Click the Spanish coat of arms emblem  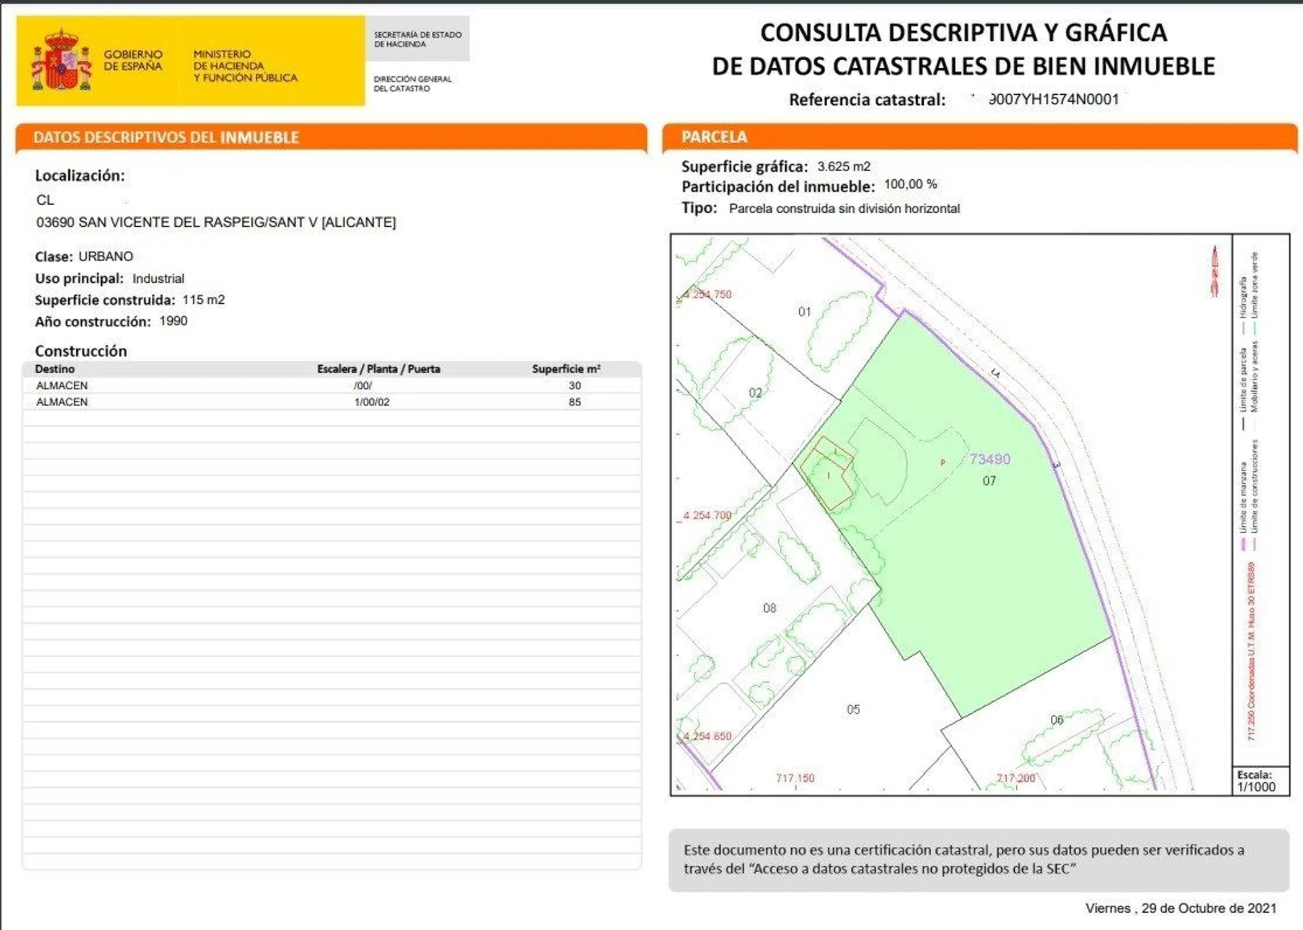tap(61, 61)
